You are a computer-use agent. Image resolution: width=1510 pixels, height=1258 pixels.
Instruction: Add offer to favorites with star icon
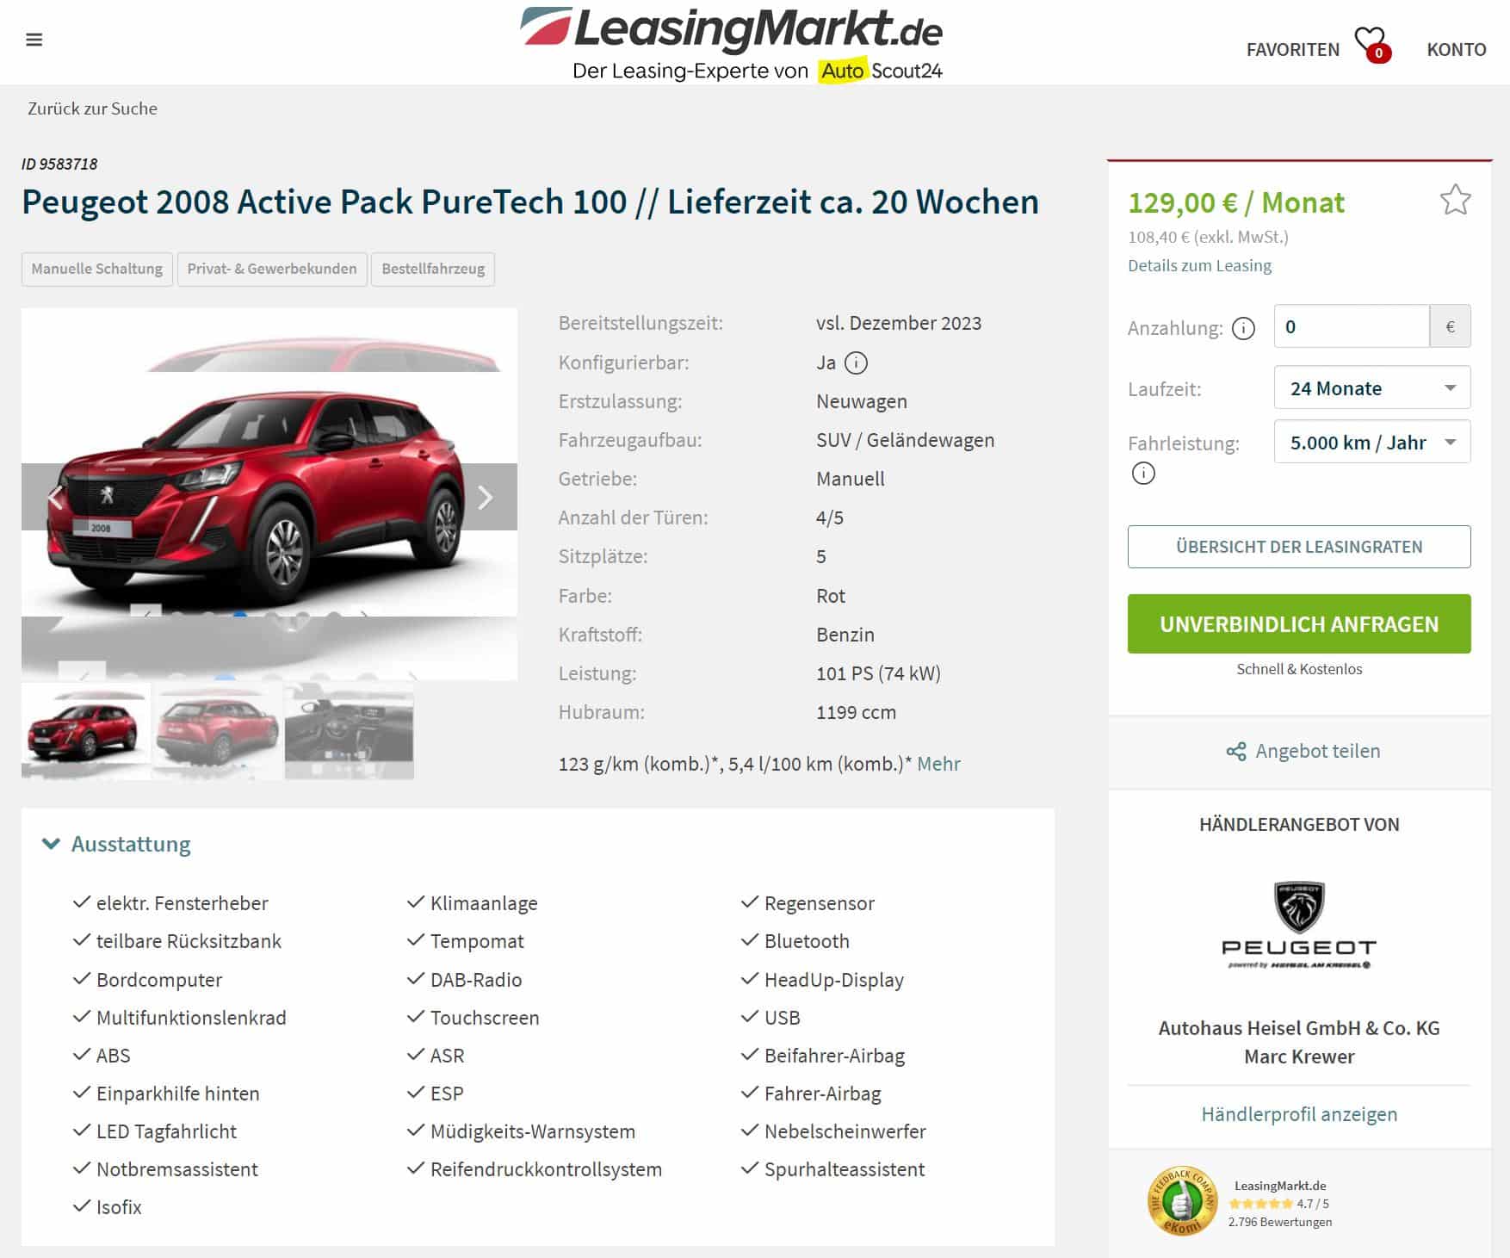pyautogui.click(x=1455, y=201)
